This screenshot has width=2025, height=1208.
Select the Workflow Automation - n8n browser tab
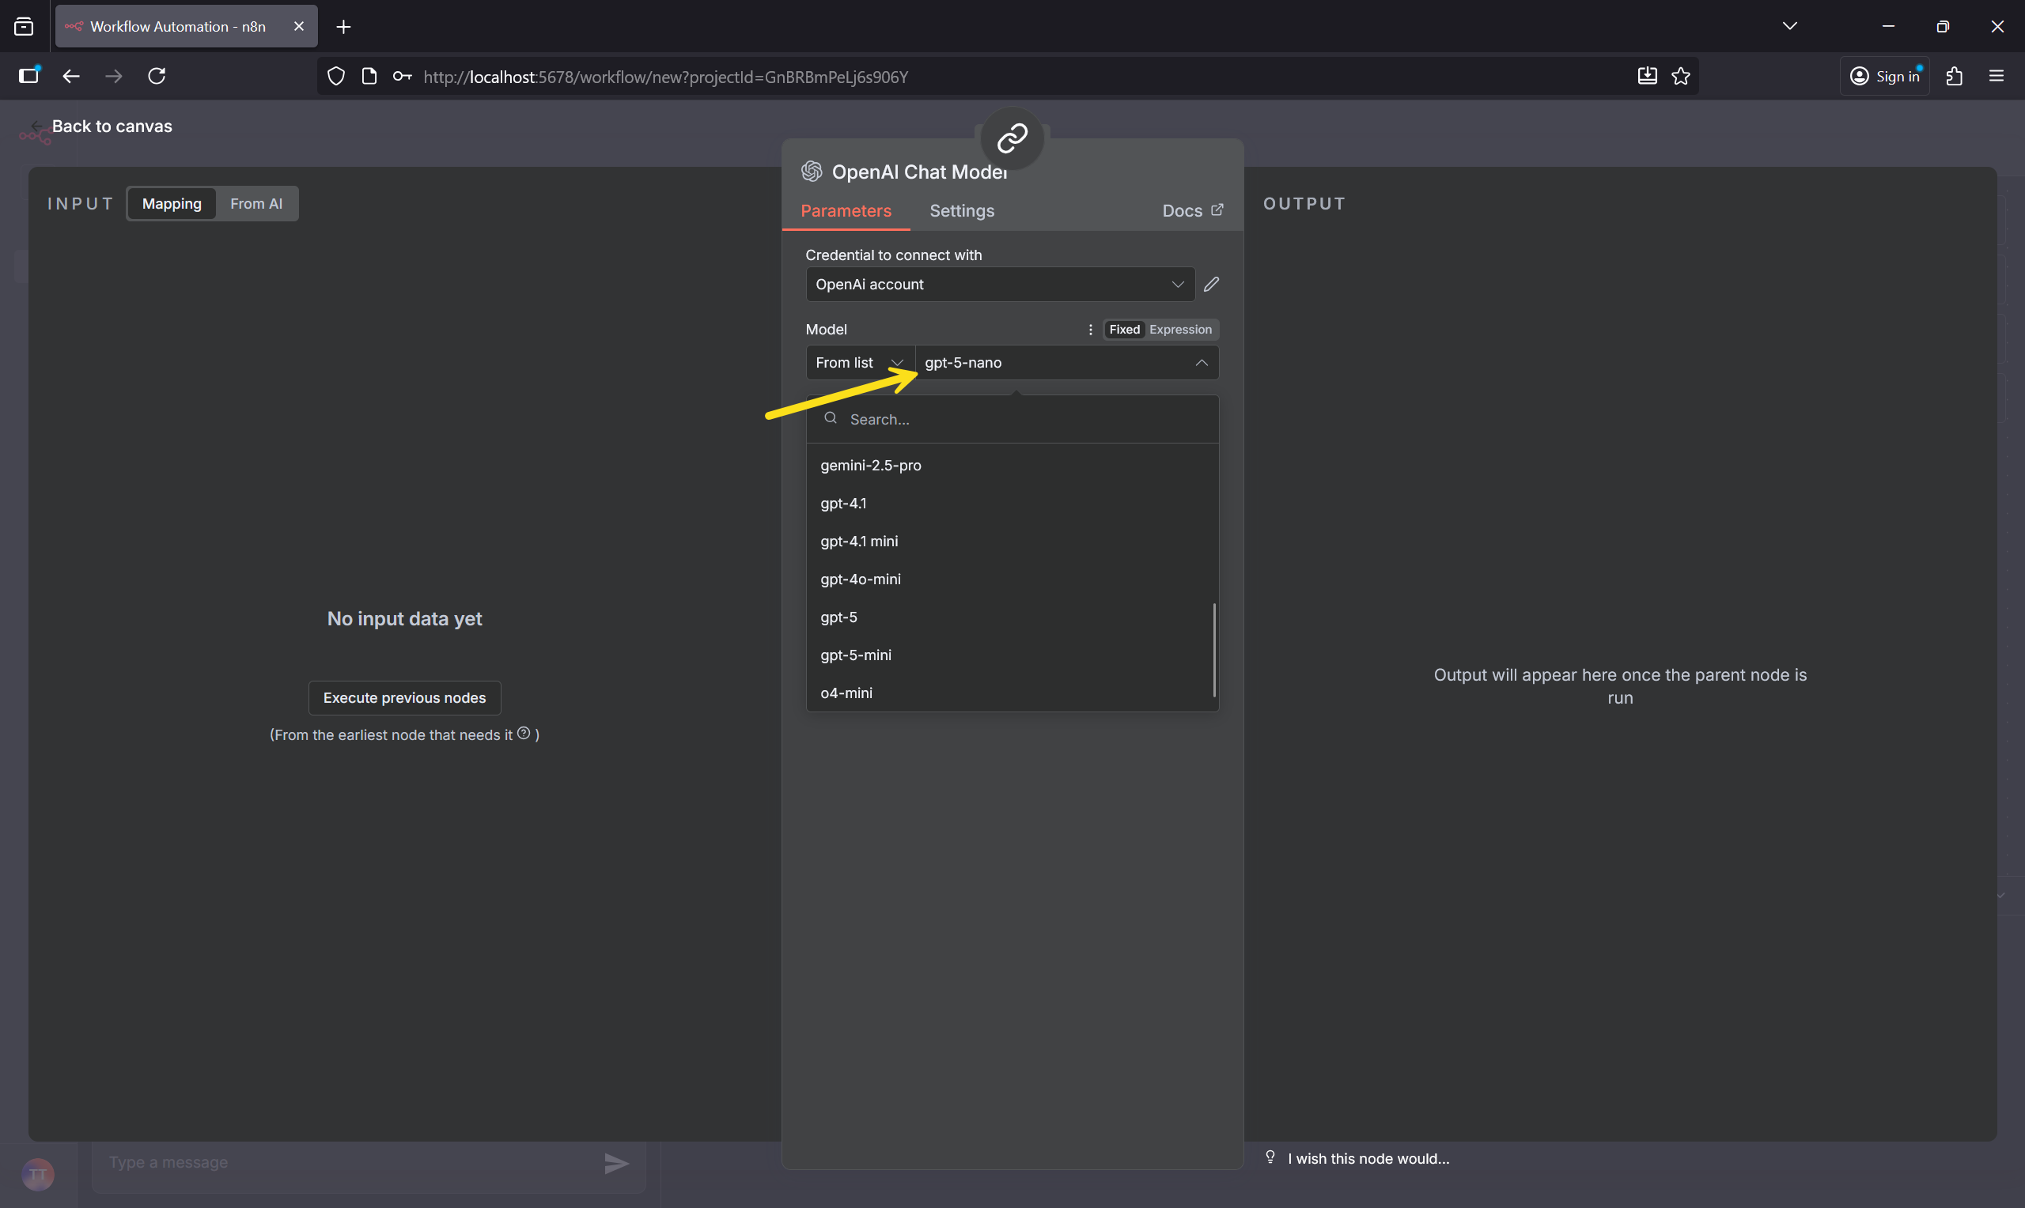[187, 26]
